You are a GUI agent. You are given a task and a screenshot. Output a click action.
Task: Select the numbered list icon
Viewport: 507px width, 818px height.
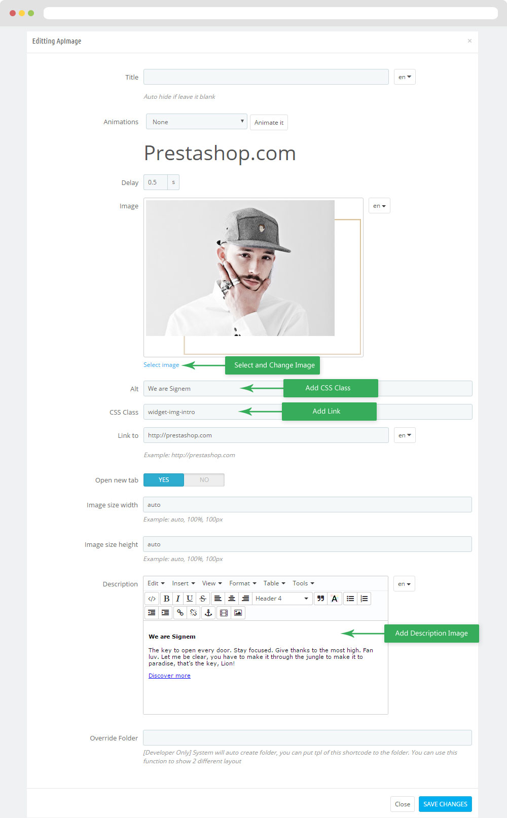click(x=364, y=599)
